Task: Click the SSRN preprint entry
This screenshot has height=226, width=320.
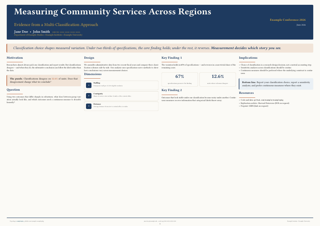Action: [254, 106]
